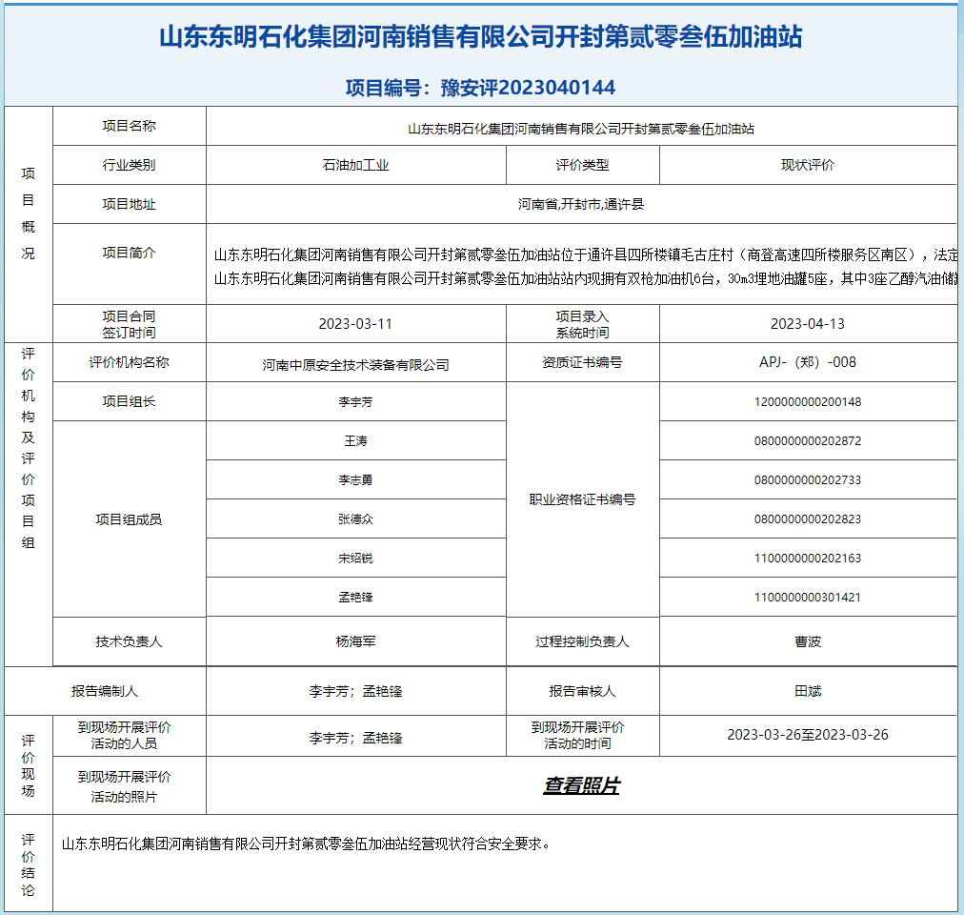Click the 项目合同签订时间 label
The width and height of the screenshot is (964, 915).
130,324
